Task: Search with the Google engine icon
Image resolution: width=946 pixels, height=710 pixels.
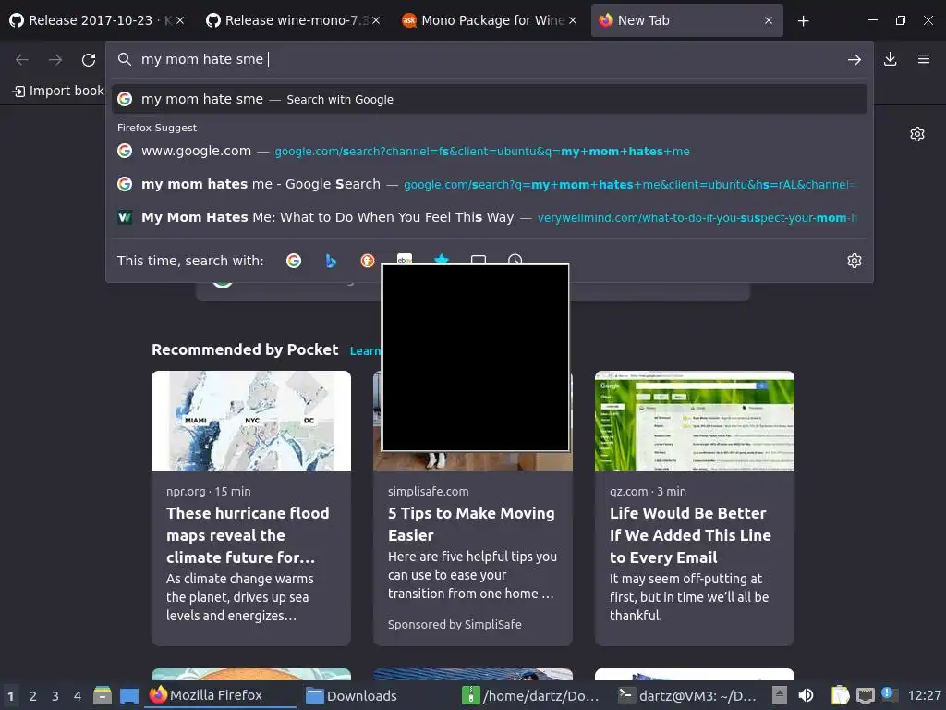Action: tap(294, 261)
